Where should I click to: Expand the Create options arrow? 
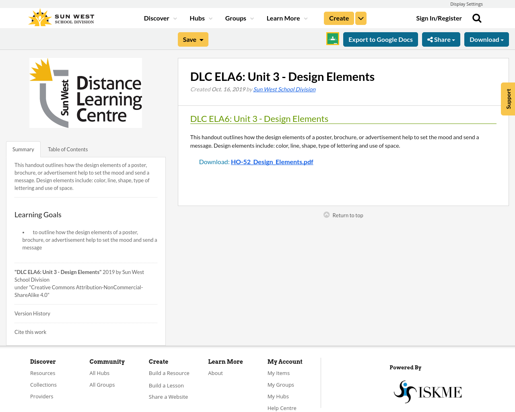(x=360, y=18)
